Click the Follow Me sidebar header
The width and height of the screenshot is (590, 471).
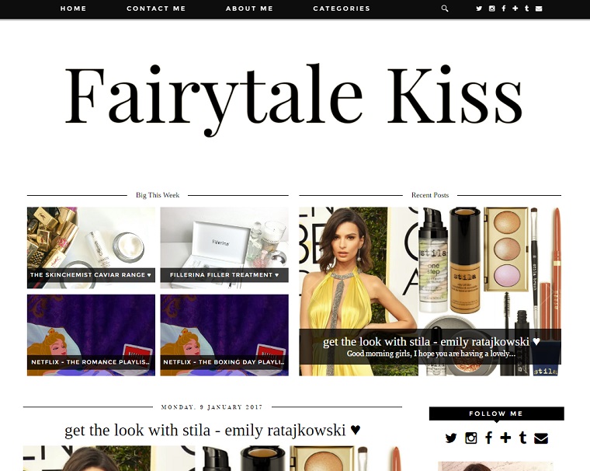click(x=496, y=413)
